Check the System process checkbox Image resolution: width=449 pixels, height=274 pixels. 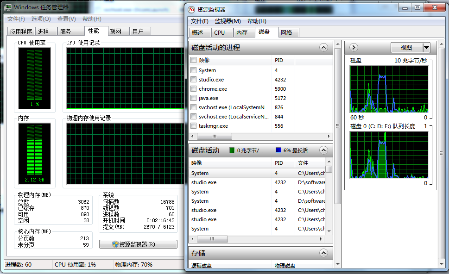(x=194, y=70)
